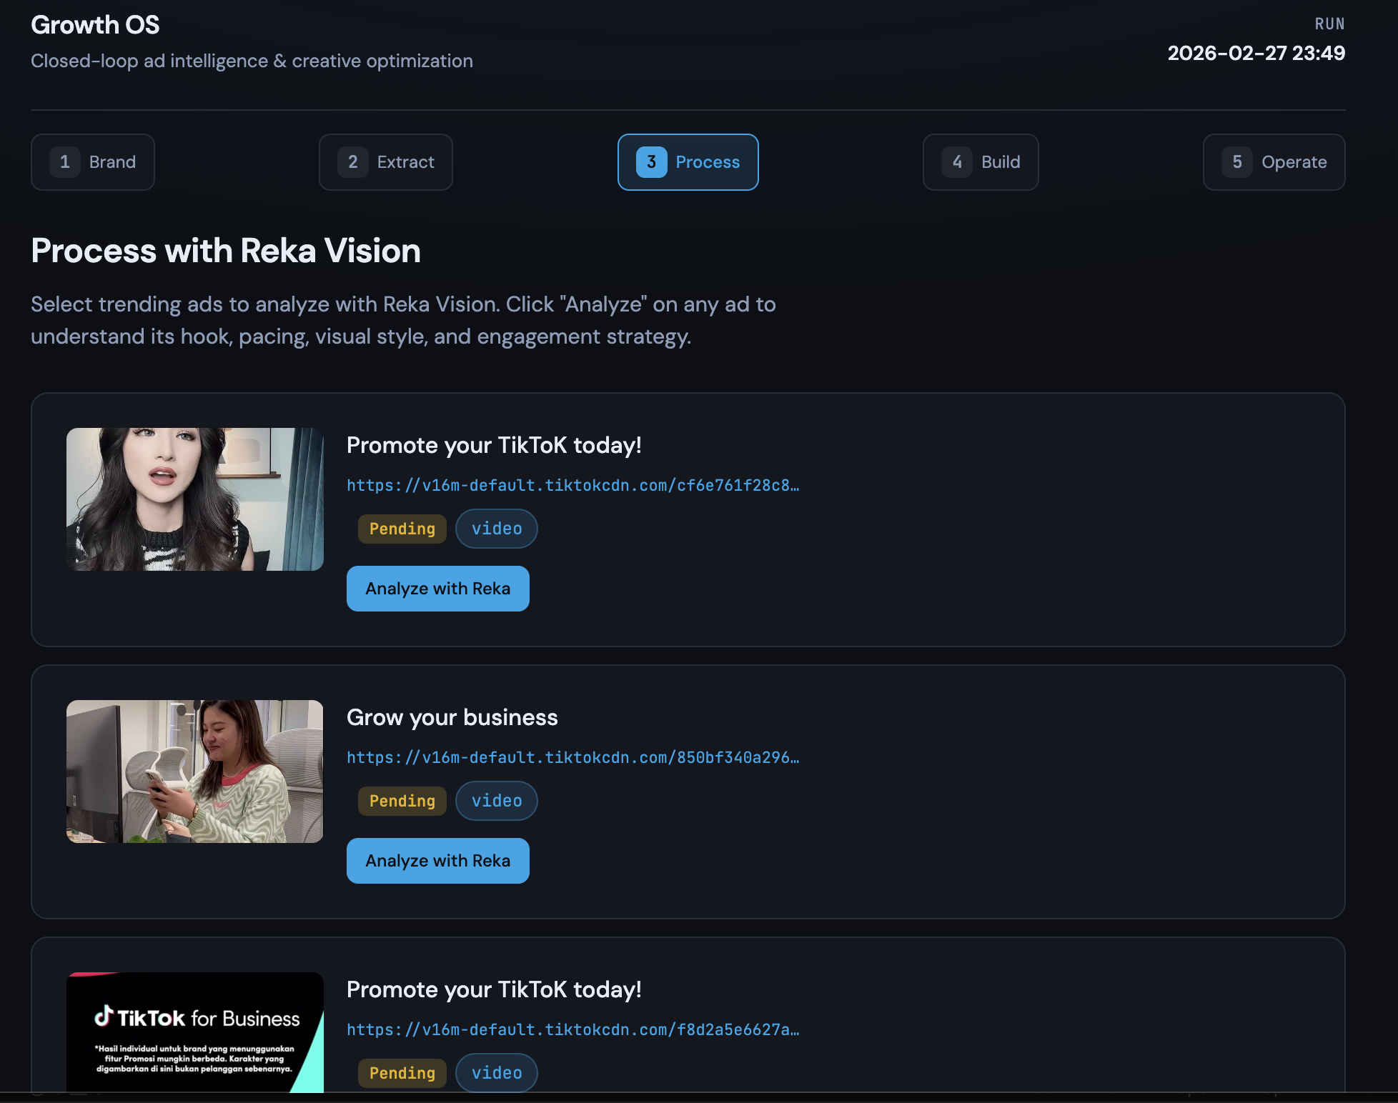Viewport: 1398px width, 1103px height.
Task: Analyze the first TikTok ad with Reka
Action: click(x=438, y=589)
